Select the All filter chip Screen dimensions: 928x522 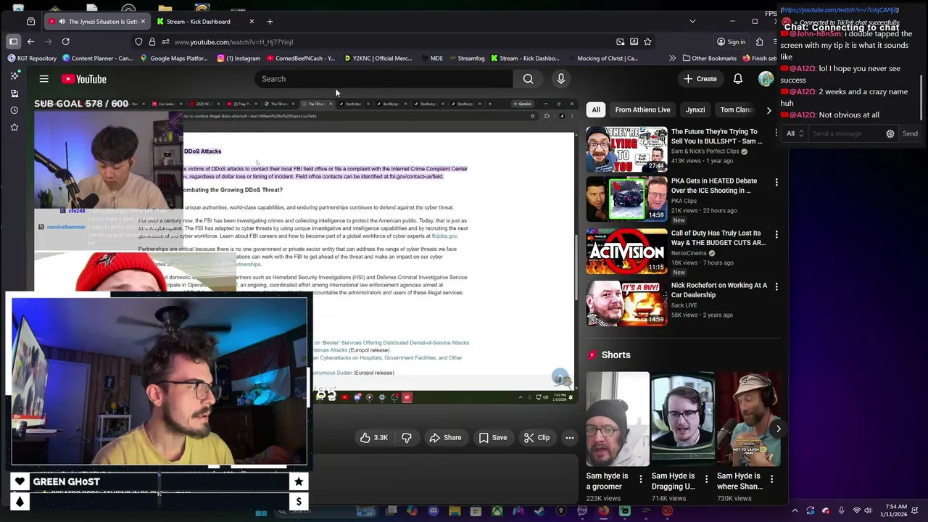tap(596, 110)
